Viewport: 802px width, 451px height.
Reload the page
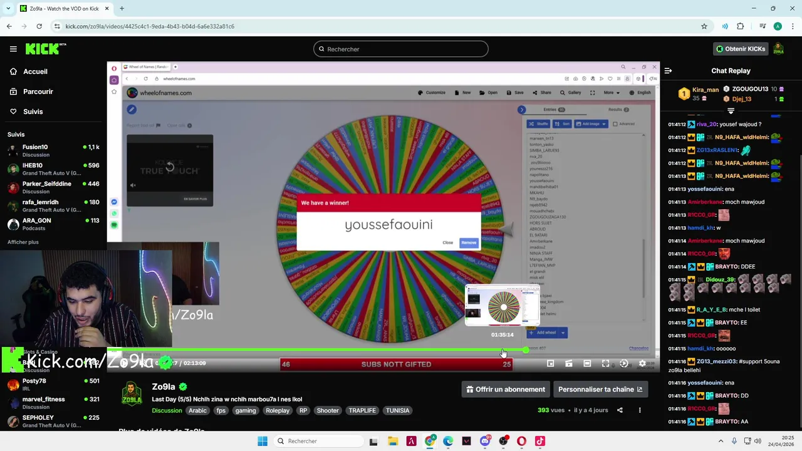39,26
